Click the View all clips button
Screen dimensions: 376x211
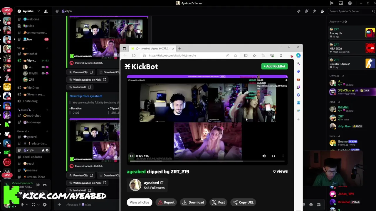pos(140,202)
